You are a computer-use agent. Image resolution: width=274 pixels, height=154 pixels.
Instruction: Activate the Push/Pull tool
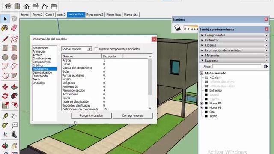pyautogui.click(x=14, y=87)
